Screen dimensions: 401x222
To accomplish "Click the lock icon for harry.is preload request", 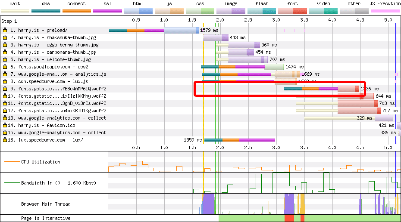I will pos(5,30).
